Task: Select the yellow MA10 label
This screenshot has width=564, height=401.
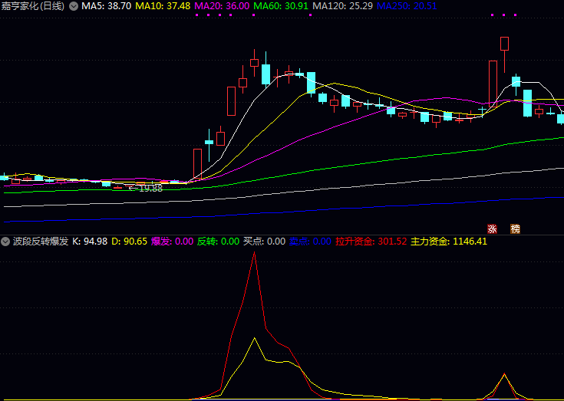Action: point(163,6)
